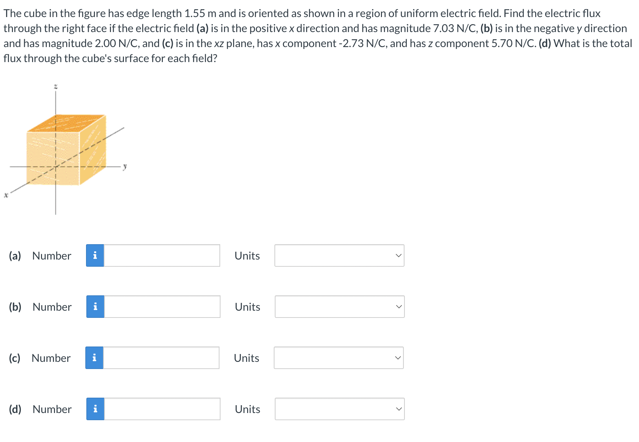Open the Units combo box for part (d)
639x442 pixels.
click(x=340, y=409)
